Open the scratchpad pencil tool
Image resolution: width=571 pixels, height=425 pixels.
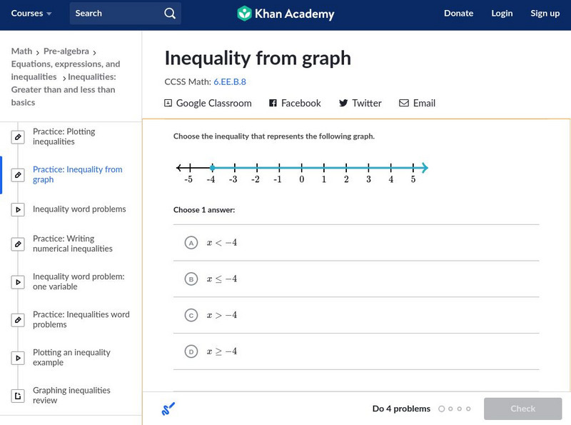(168, 409)
